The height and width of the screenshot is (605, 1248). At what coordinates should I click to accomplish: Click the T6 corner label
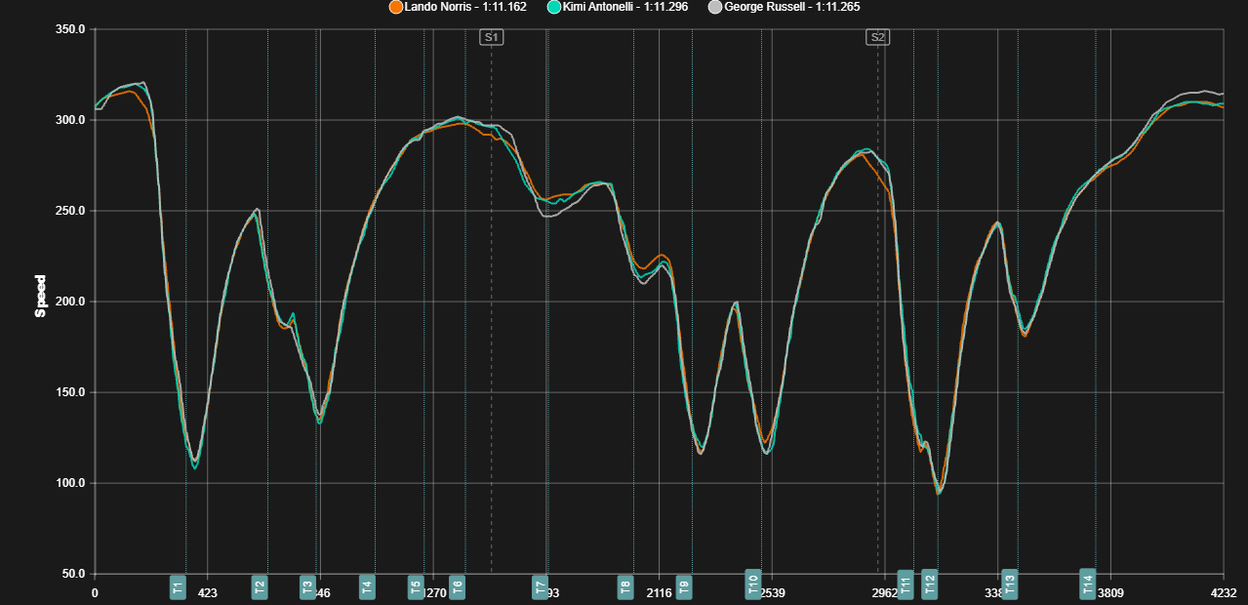tap(457, 586)
